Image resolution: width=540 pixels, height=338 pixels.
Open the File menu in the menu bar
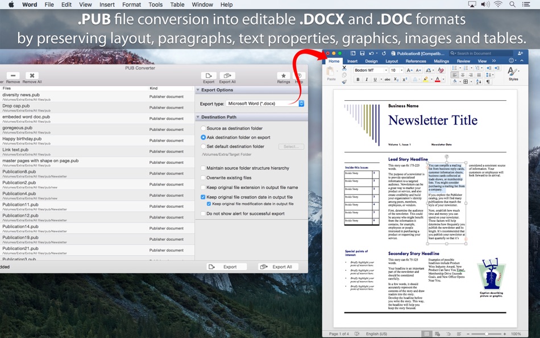(49, 5)
